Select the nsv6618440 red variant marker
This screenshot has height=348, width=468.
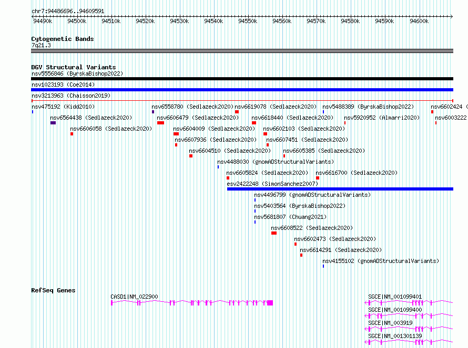click(254, 123)
